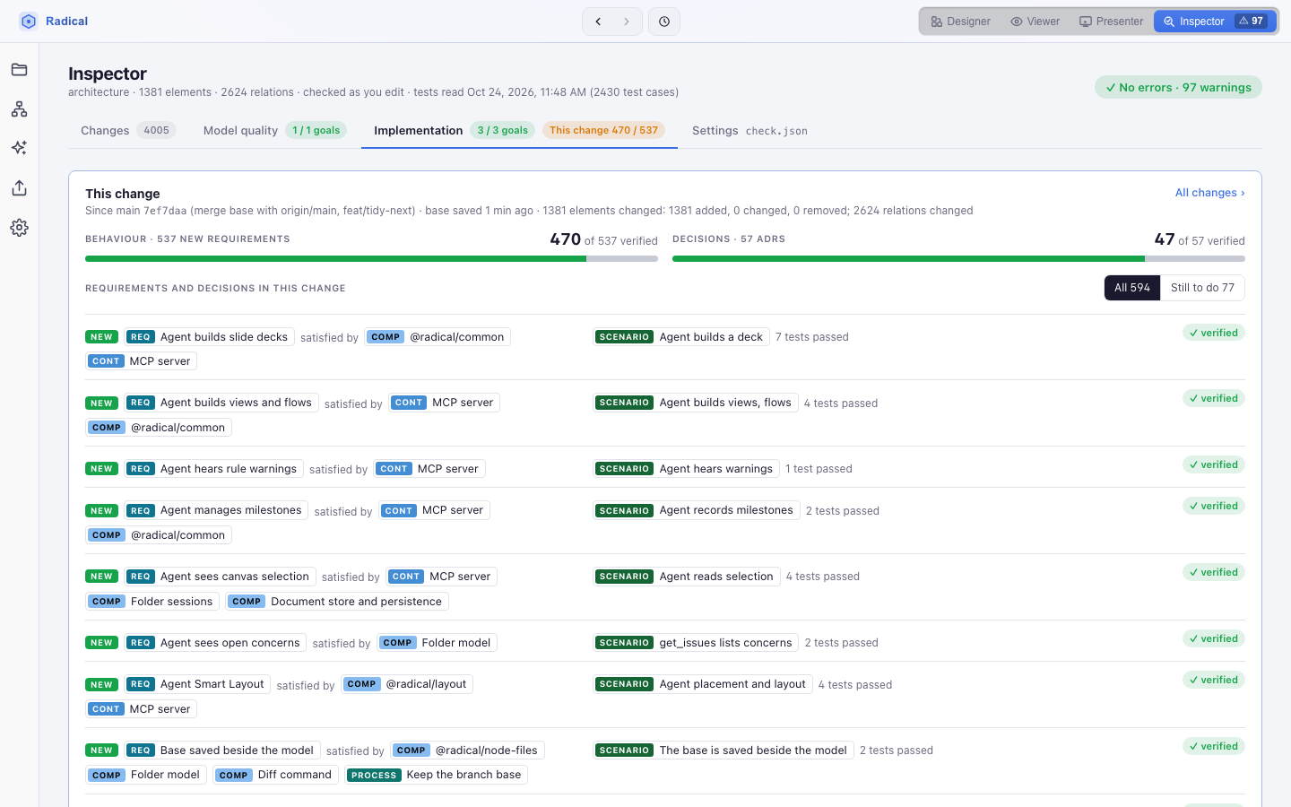Open the @radical/node-files component chip
Screen dimensions: 1291x807
469,751
